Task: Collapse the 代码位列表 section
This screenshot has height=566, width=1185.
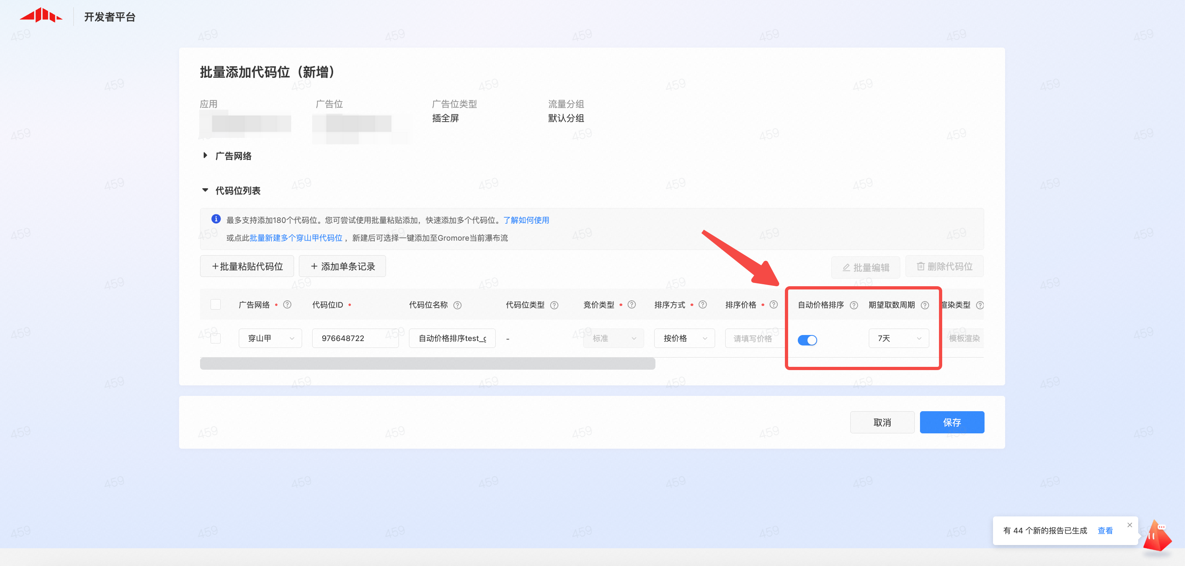Action: click(205, 190)
